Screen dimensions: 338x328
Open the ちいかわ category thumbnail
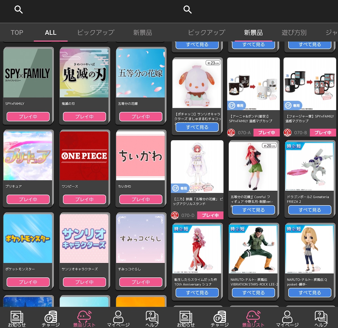[x=141, y=156]
